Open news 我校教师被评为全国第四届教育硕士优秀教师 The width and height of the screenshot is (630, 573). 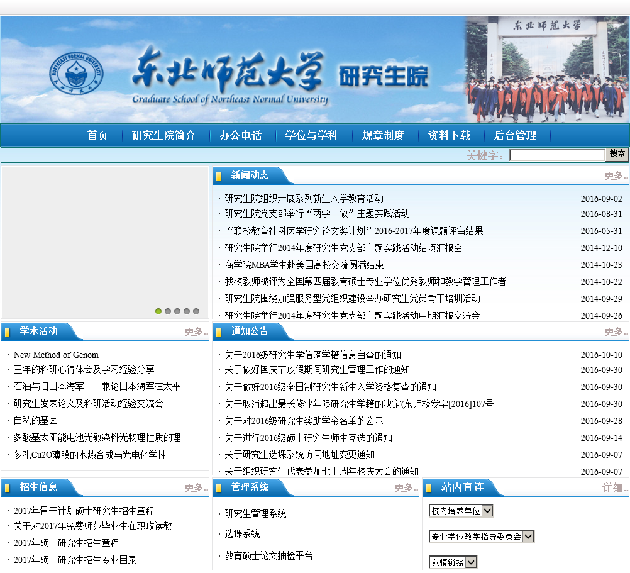point(365,282)
